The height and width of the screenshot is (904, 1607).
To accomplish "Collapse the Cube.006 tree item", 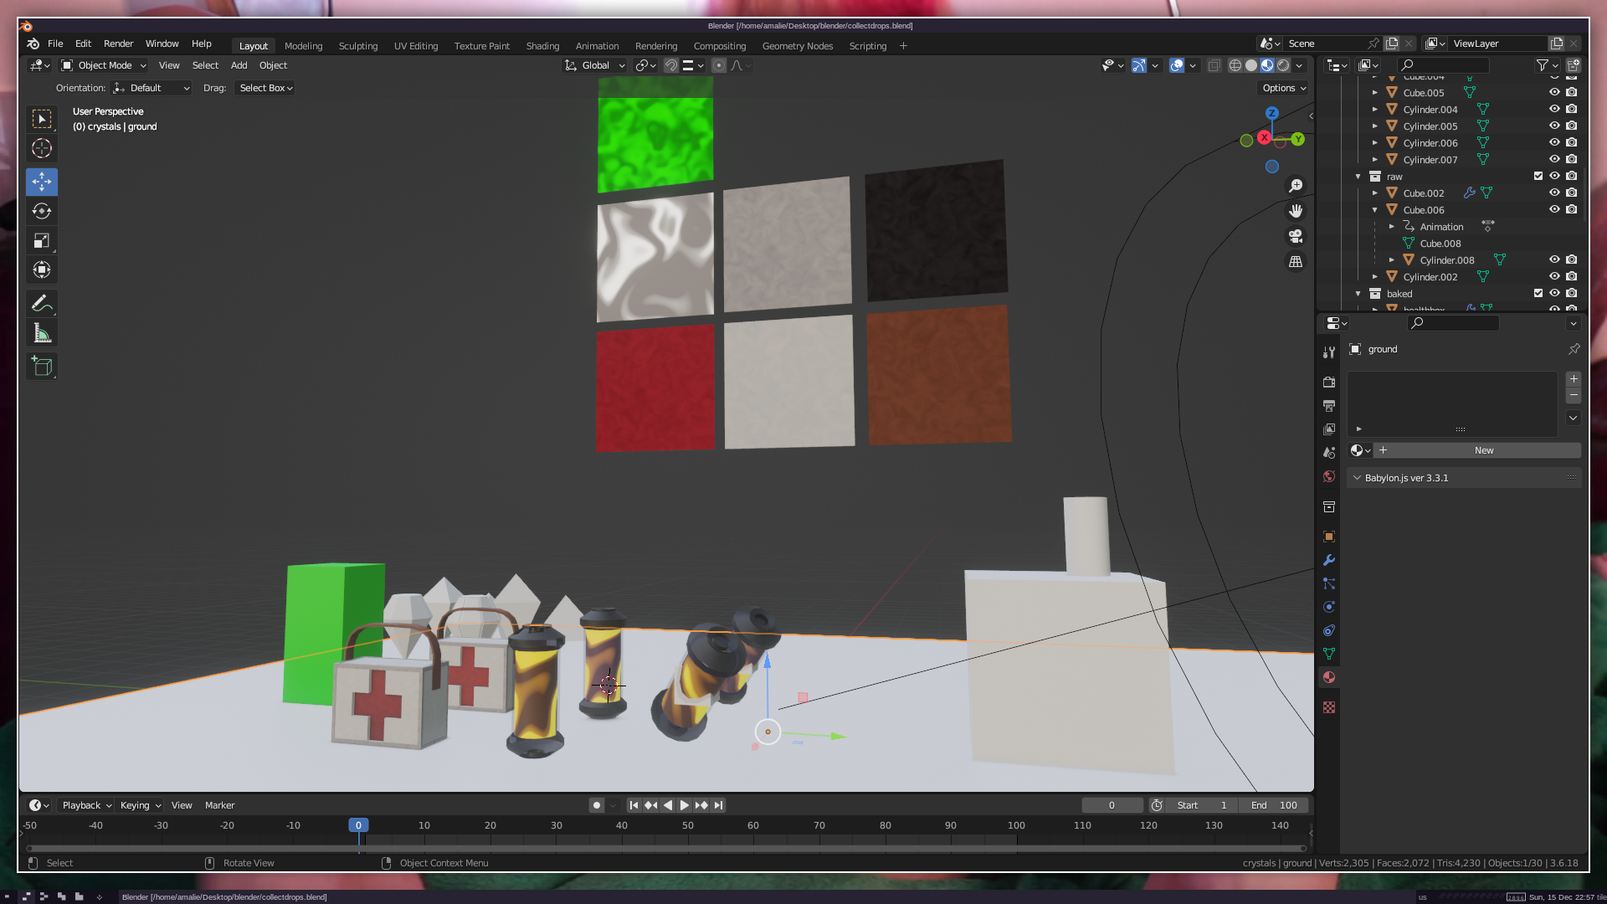I will tap(1374, 210).
